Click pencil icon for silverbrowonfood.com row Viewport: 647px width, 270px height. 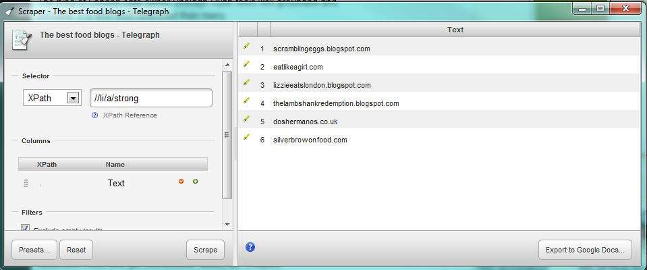click(x=246, y=136)
